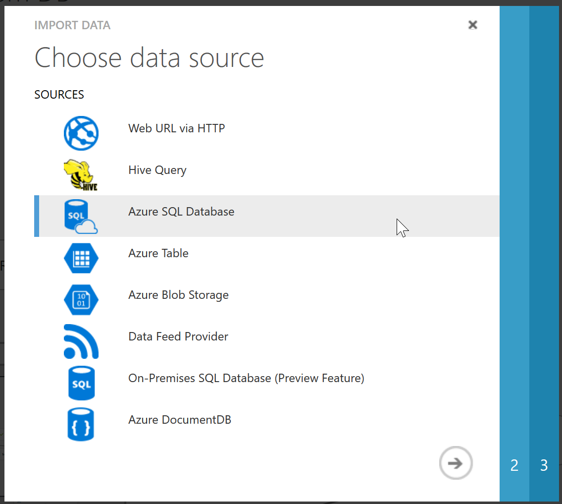
Task: Click the Data Feed Provider RSS icon
Action: [81, 341]
